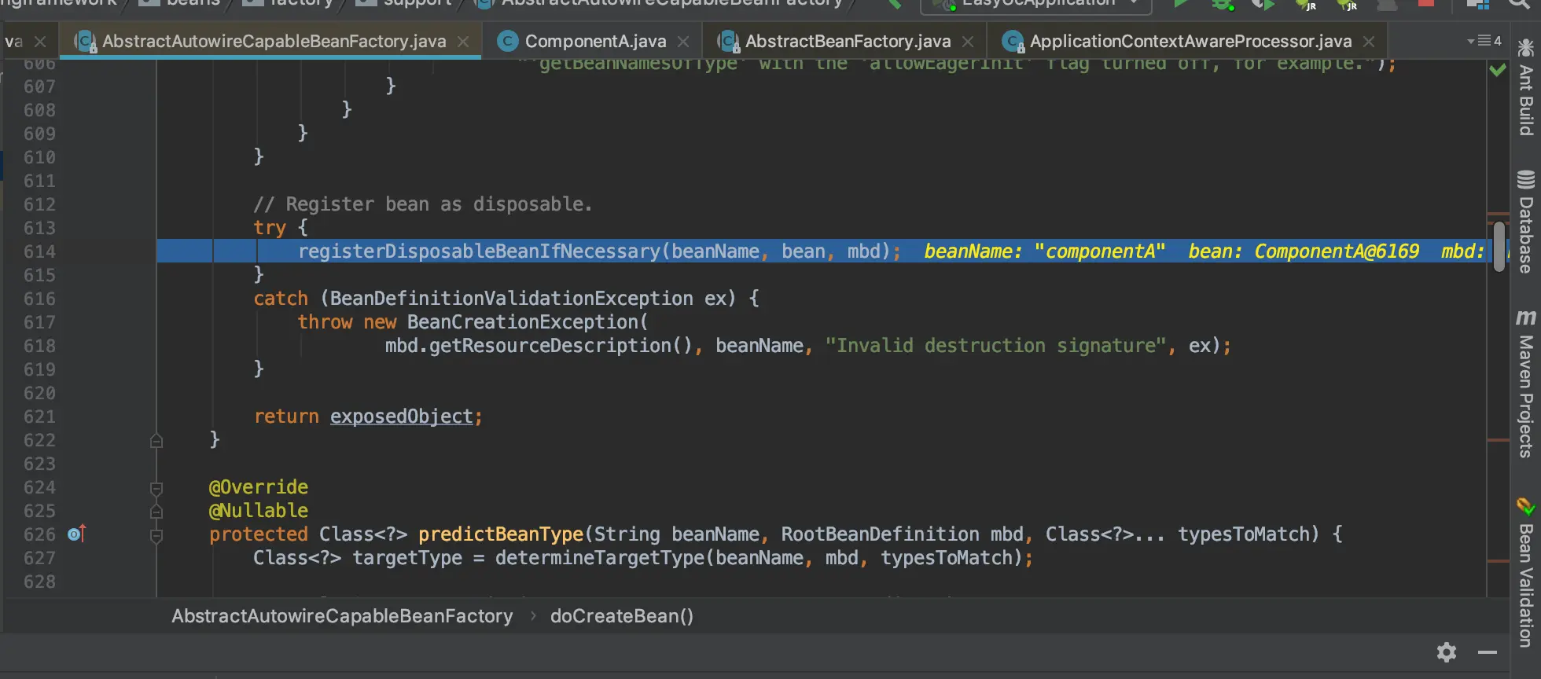Click the targetType variable on line 627
This screenshot has width=1541, height=679.
click(x=407, y=558)
